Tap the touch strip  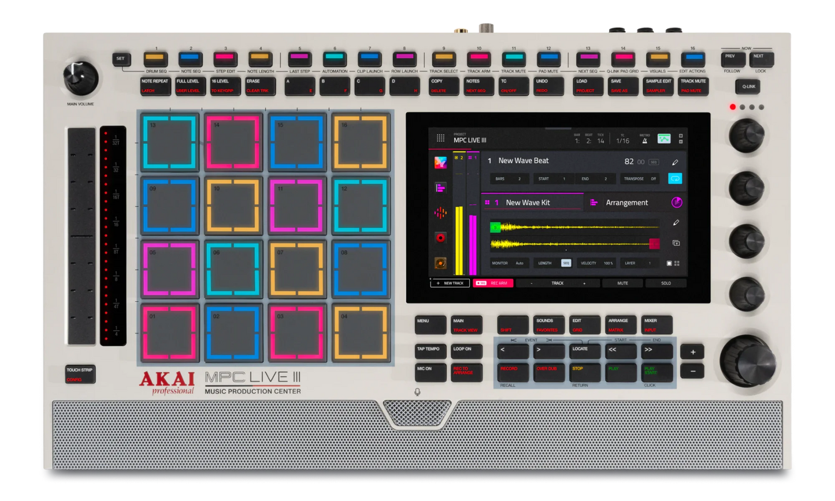[81, 236]
